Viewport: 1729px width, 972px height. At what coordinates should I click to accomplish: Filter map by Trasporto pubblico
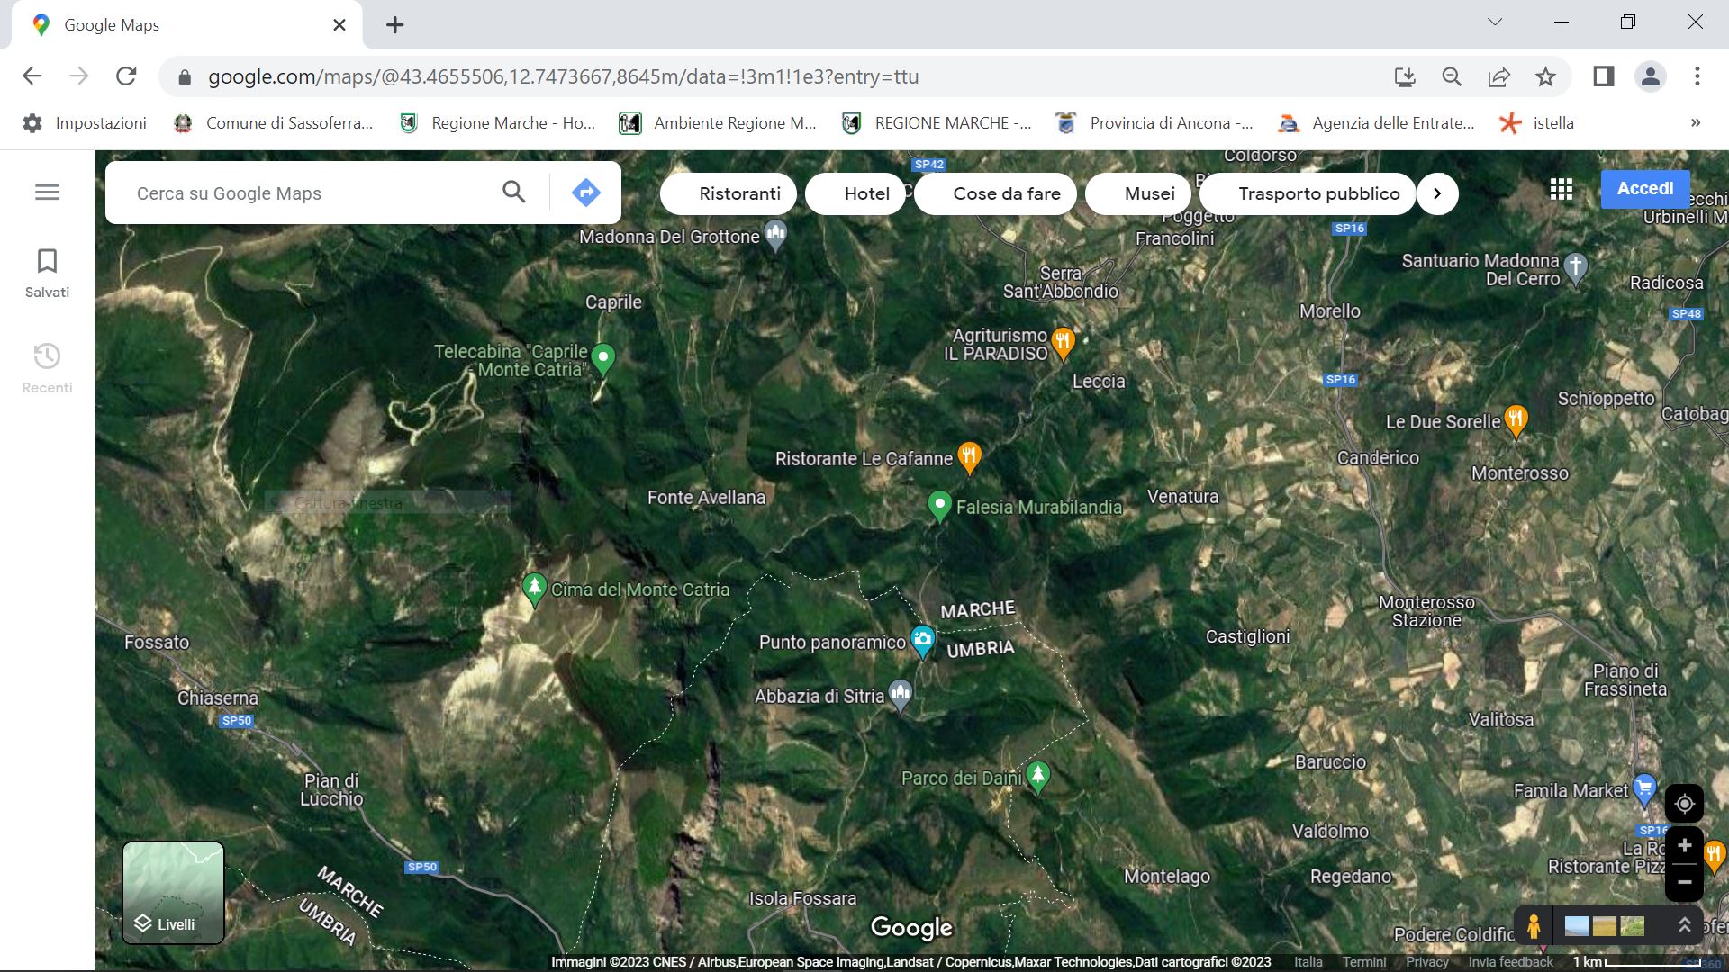pyautogui.click(x=1308, y=193)
